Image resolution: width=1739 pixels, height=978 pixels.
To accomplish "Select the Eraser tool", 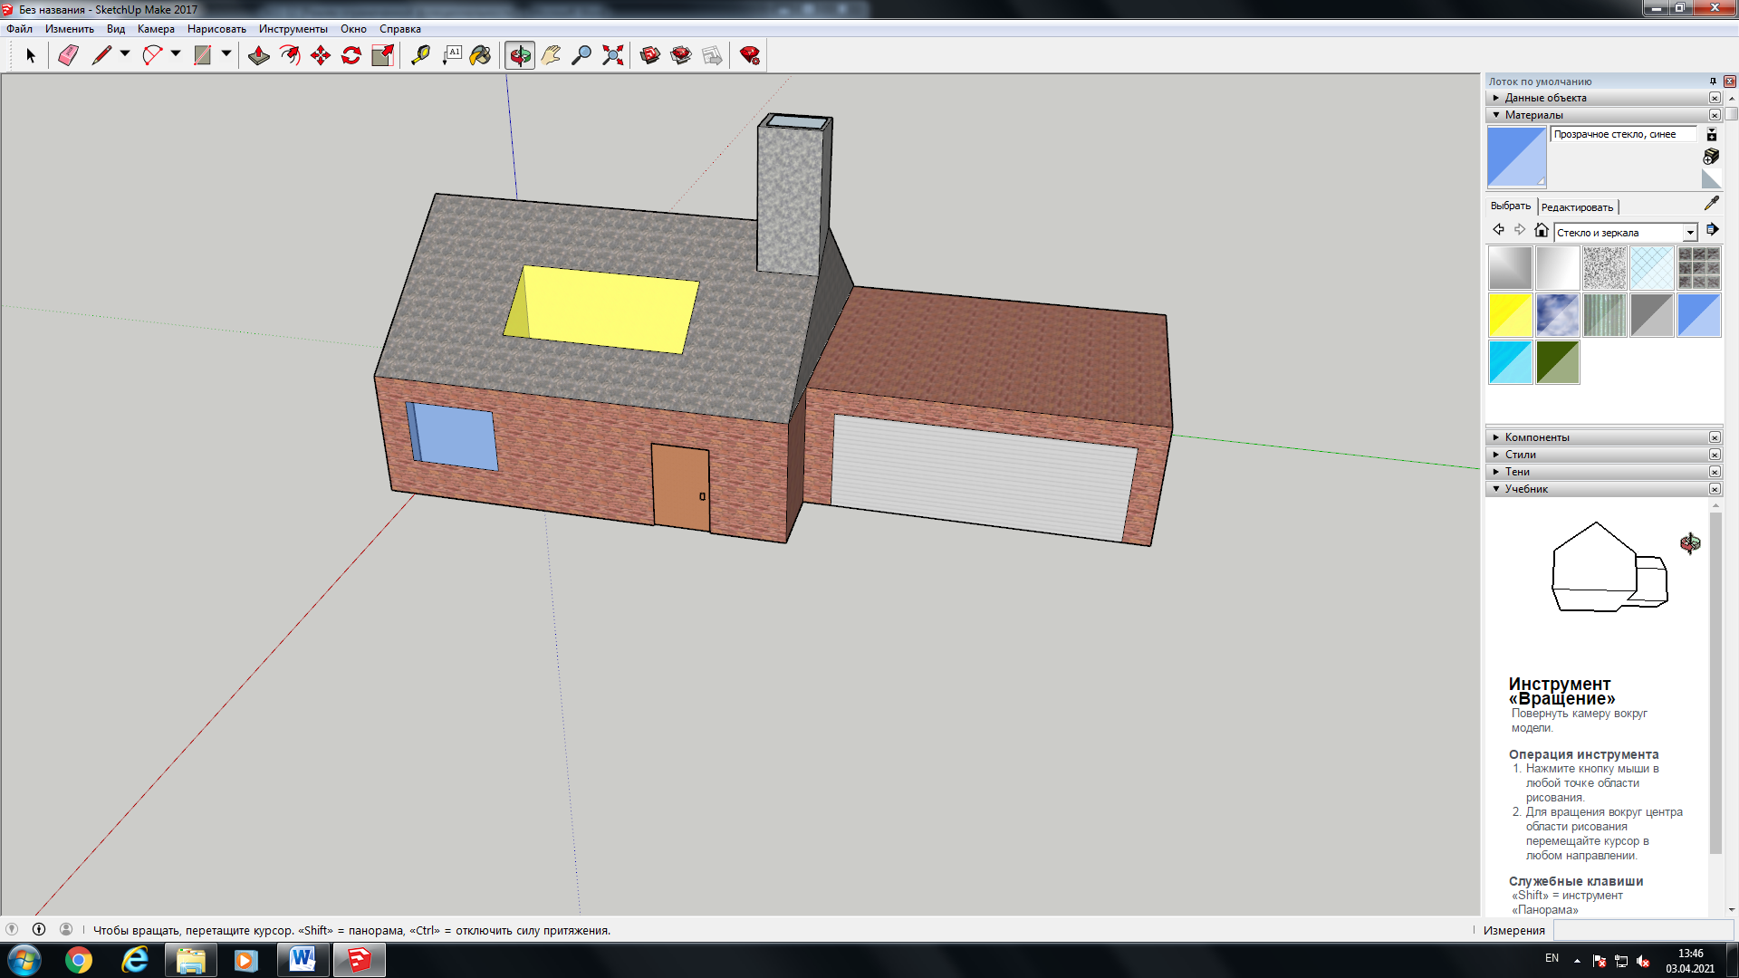I will pos(68,56).
